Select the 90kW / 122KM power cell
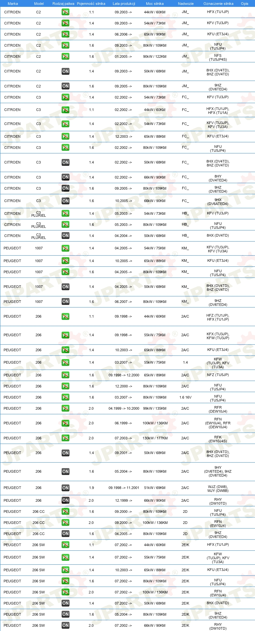255x631 pixels. [155, 56]
